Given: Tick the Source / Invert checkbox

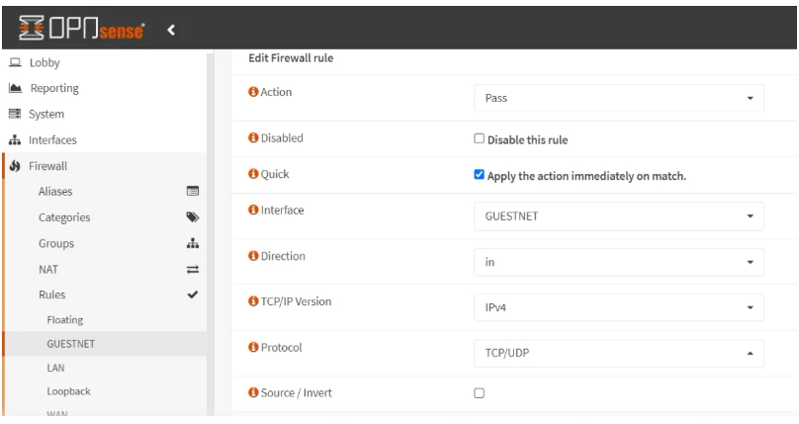Looking at the screenshot, I should pos(480,393).
